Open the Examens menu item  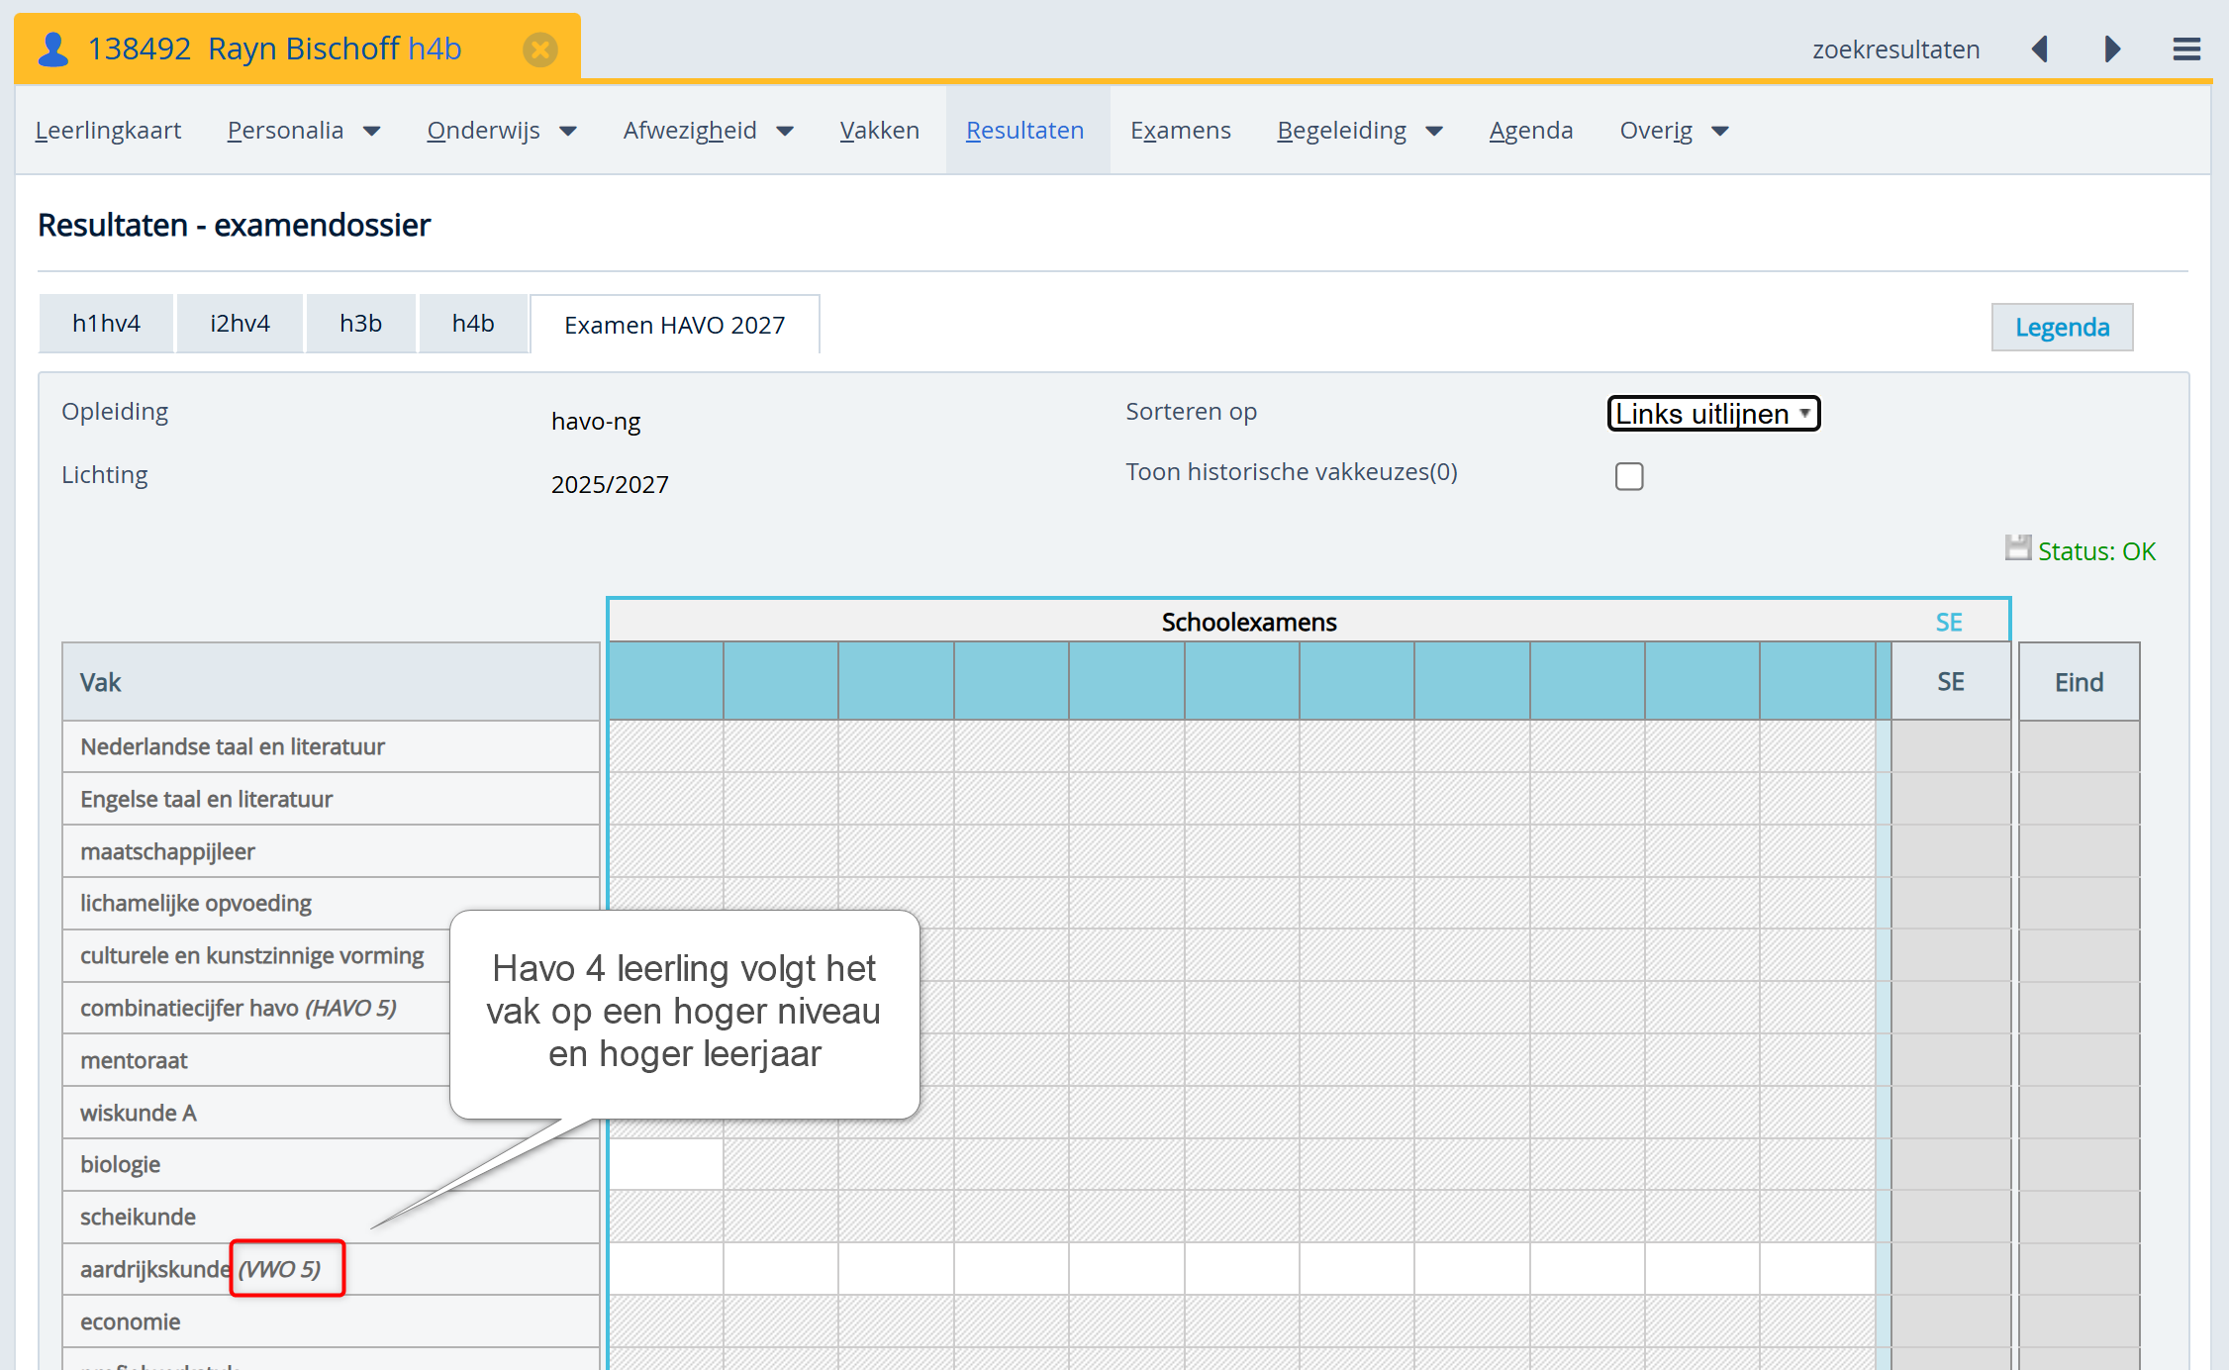(x=1180, y=131)
